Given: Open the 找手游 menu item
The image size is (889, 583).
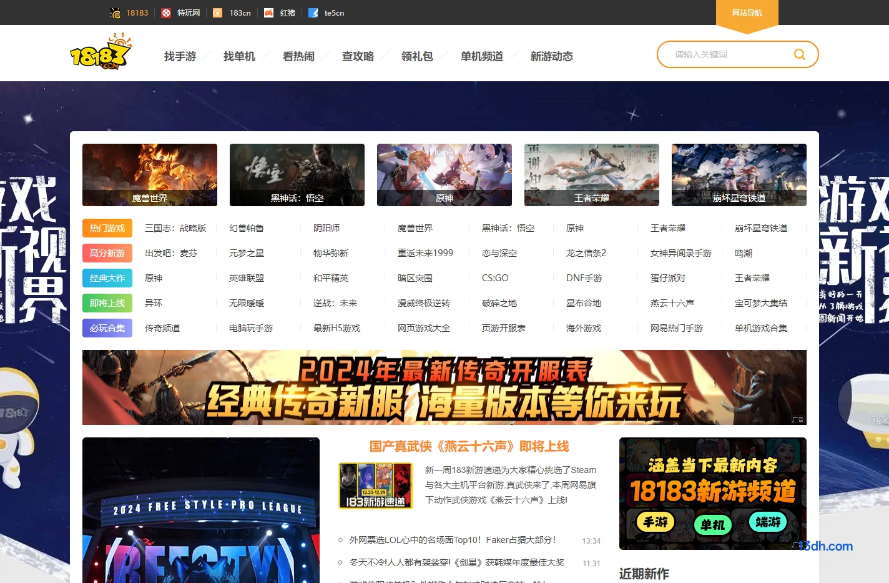Looking at the screenshot, I should coord(180,56).
